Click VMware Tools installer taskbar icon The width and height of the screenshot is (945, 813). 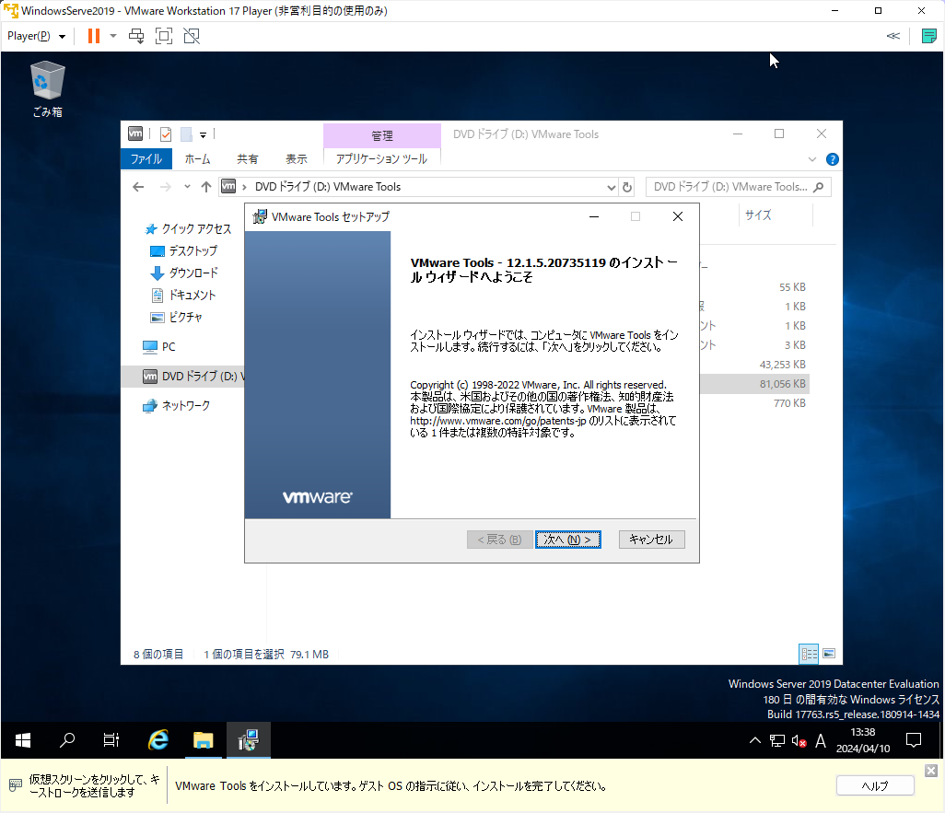[249, 740]
